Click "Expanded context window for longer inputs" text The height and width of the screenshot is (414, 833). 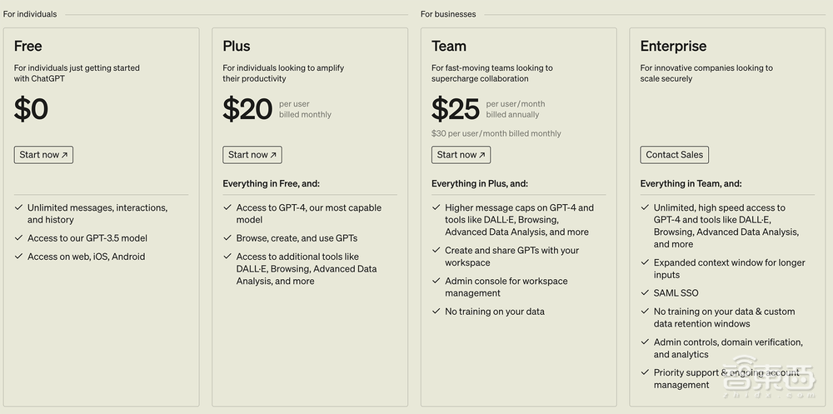pos(729,268)
